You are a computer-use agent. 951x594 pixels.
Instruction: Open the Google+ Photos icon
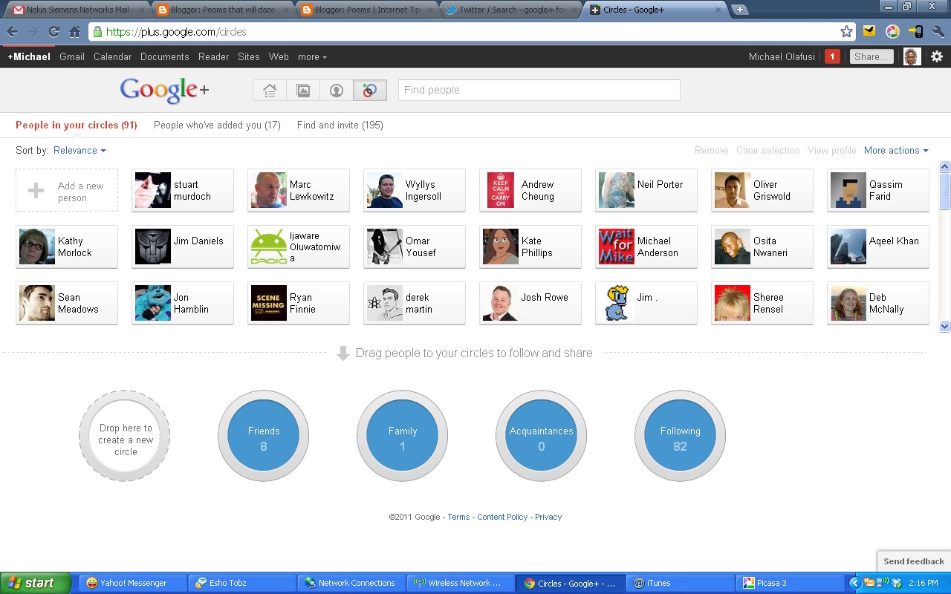pyautogui.click(x=303, y=91)
